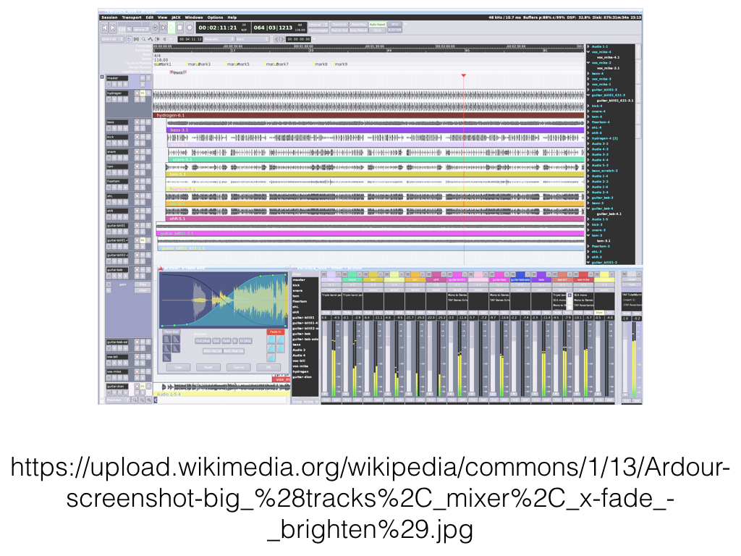Click the Play transport button
The width and height of the screenshot is (741, 556).
click(x=172, y=28)
